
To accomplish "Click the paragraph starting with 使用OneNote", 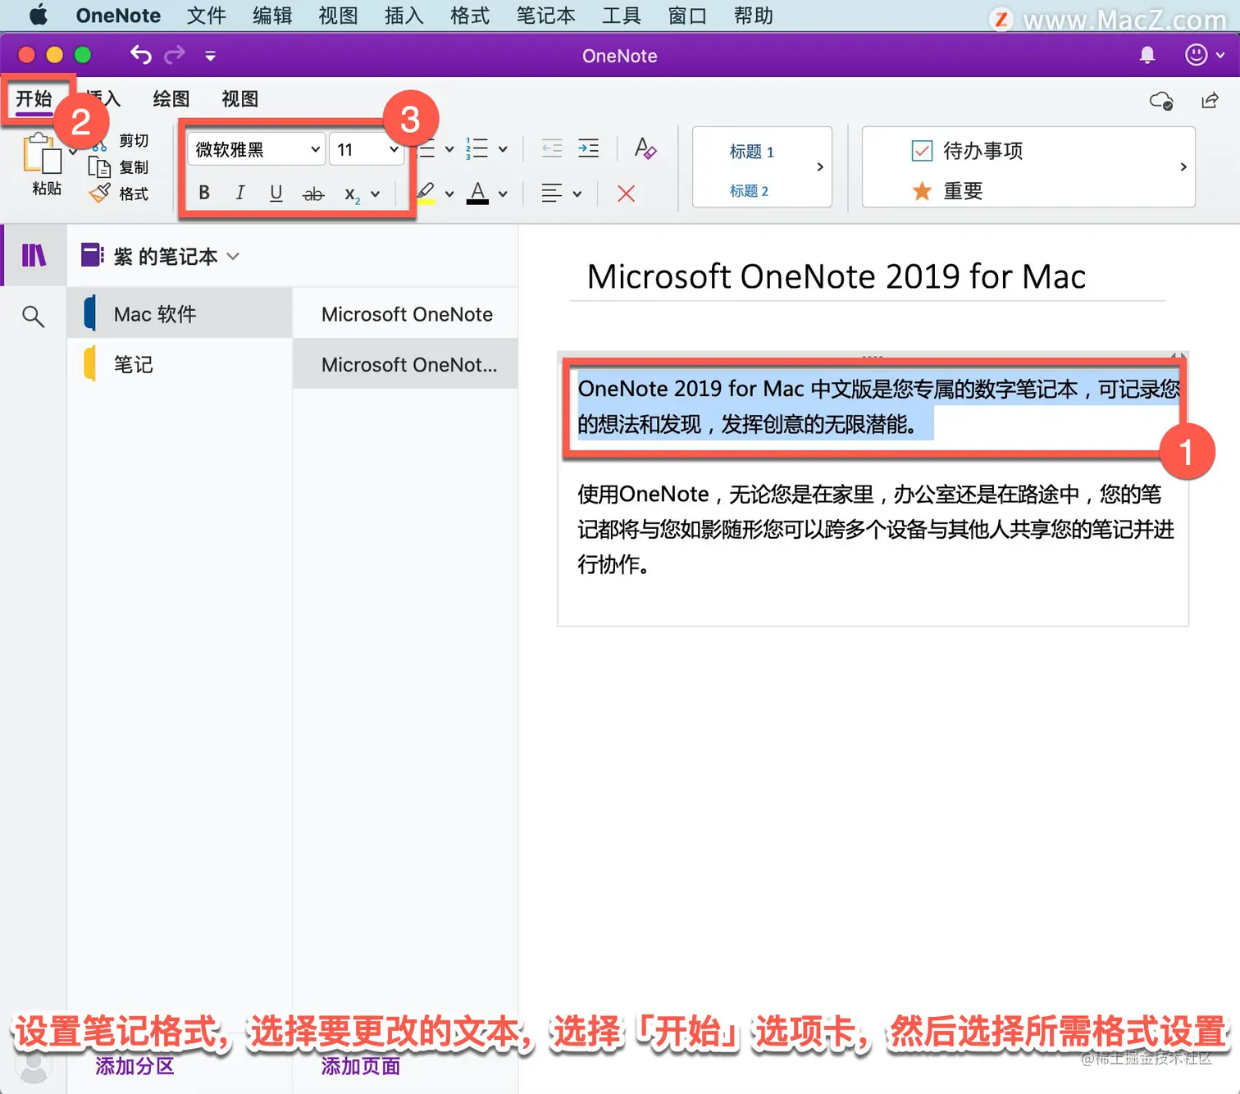I will (x=876, y=529).
